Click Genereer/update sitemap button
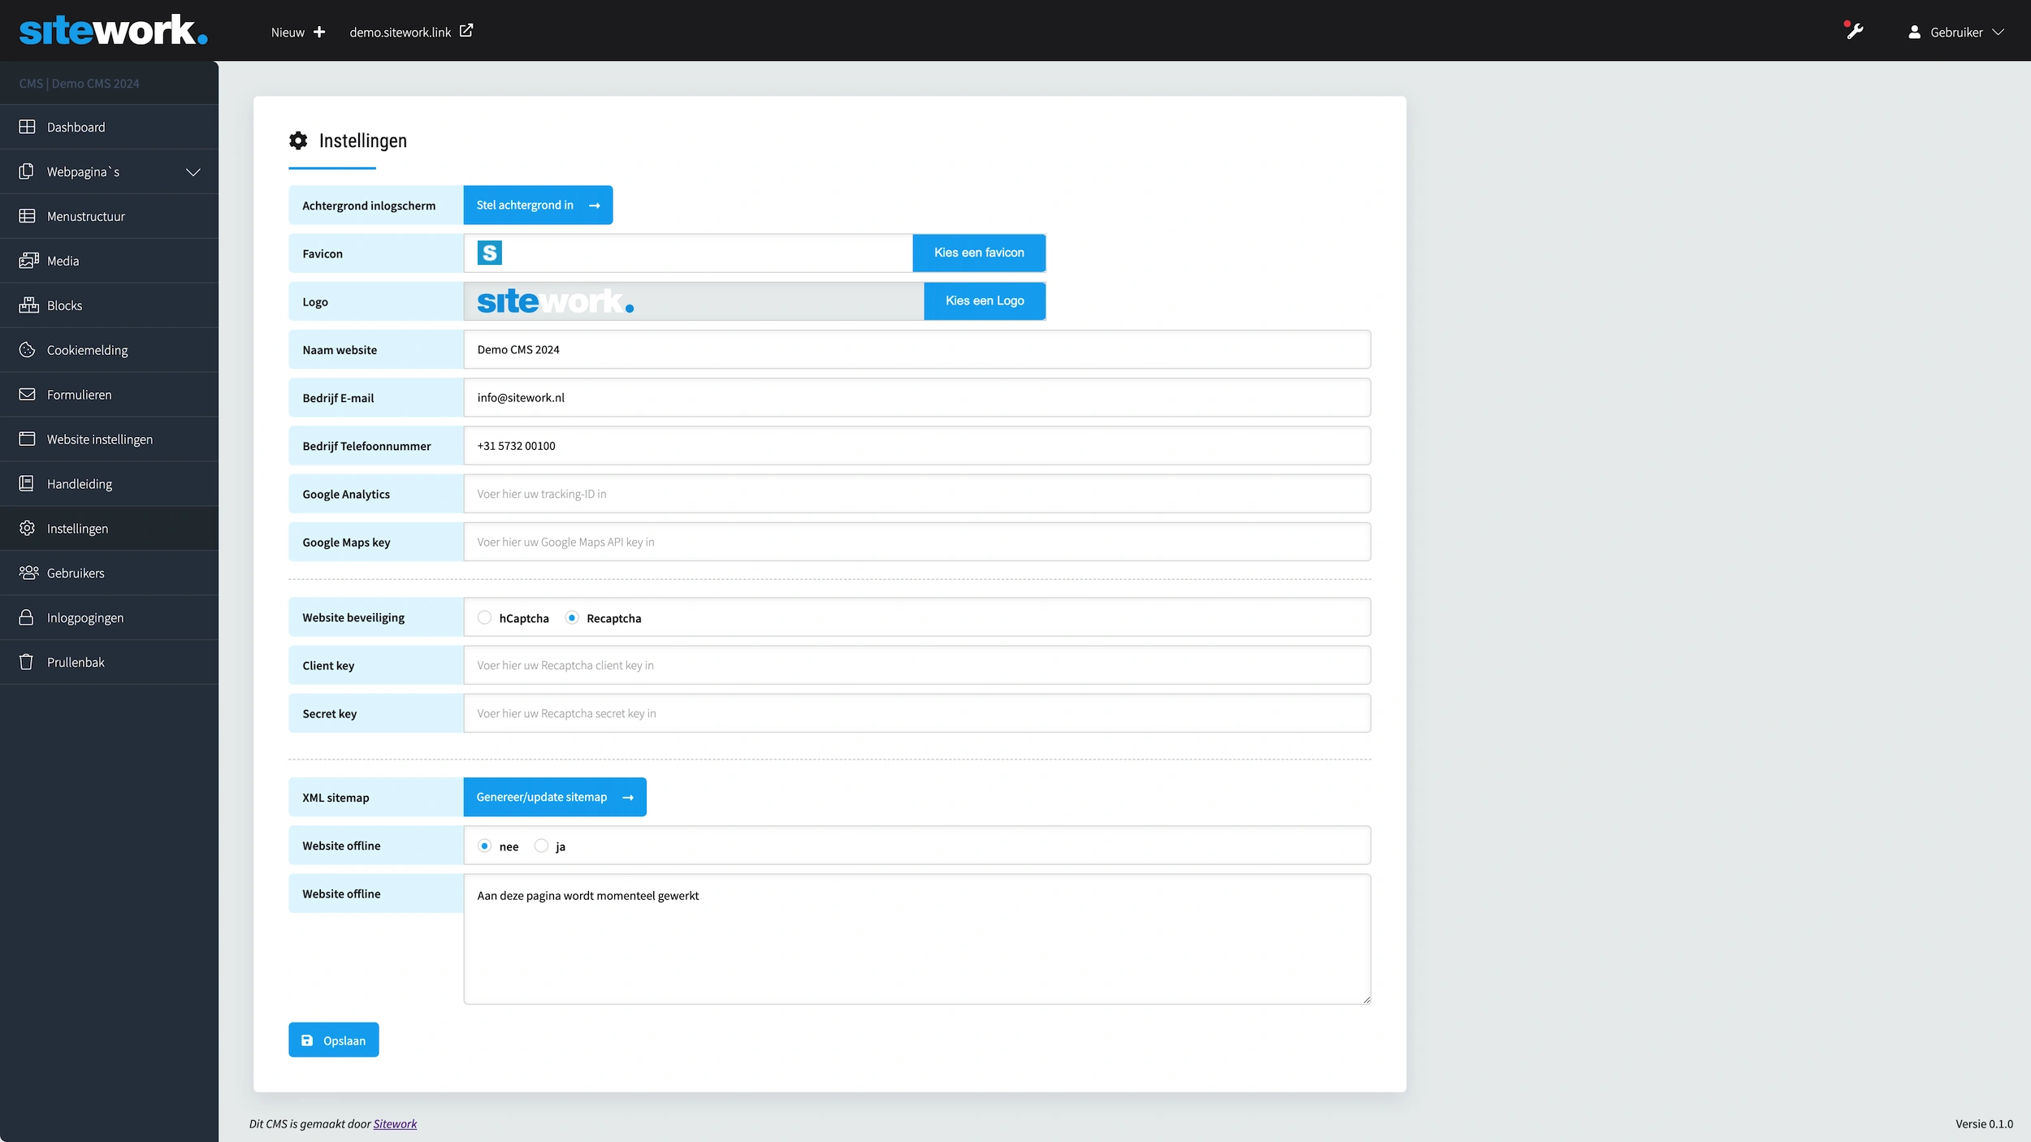This screenshot has width=2031, height=1142. [x=554, y=797]
